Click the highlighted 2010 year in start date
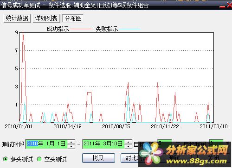 (x=32, y=144)
